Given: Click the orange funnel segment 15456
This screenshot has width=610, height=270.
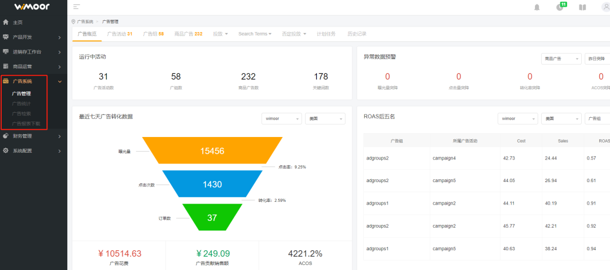Looking at the screenshot, I should pyautogui.click(x=212, y=151).
